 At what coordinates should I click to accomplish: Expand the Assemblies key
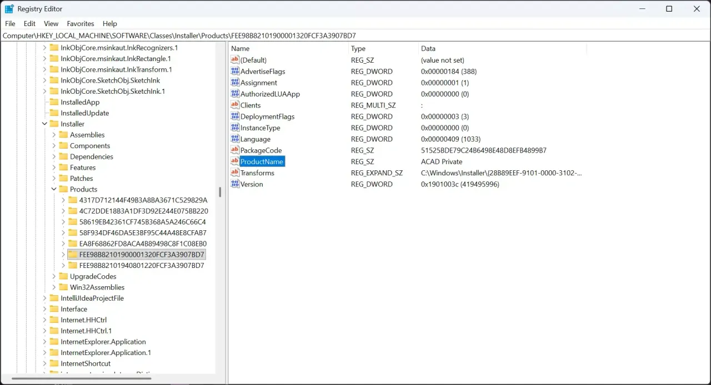pos(54,135)
